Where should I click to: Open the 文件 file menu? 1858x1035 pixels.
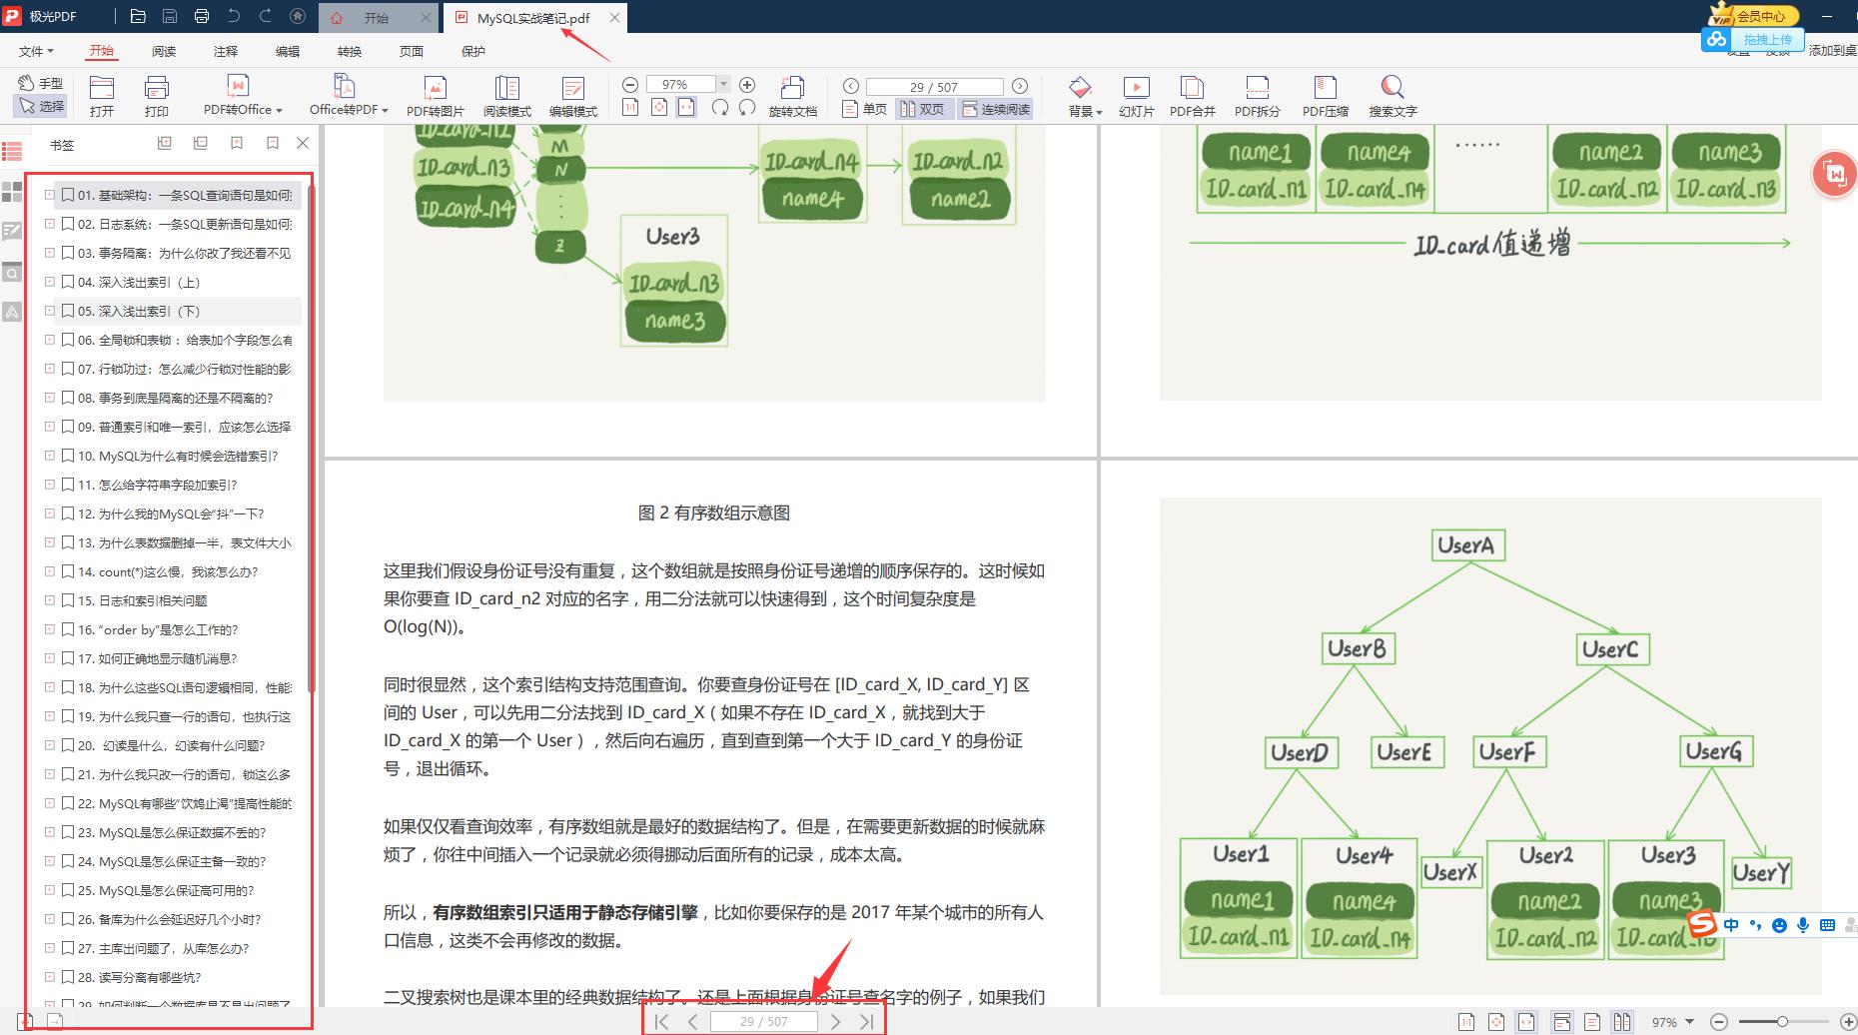36,51
